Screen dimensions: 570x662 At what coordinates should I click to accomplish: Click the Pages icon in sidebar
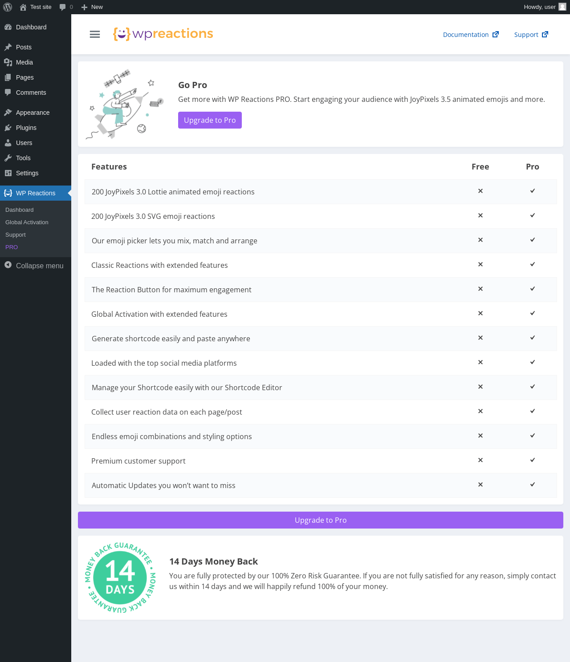[x=8, y=77]
